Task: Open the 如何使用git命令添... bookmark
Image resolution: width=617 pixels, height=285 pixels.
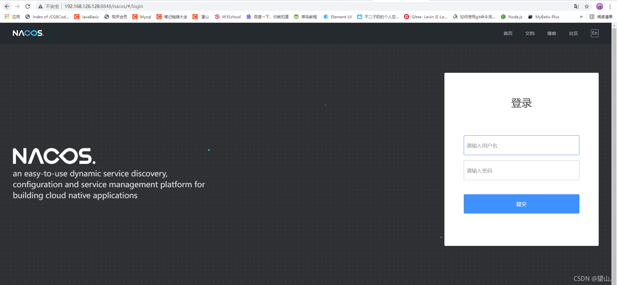Action: click(x=474, y=17)
